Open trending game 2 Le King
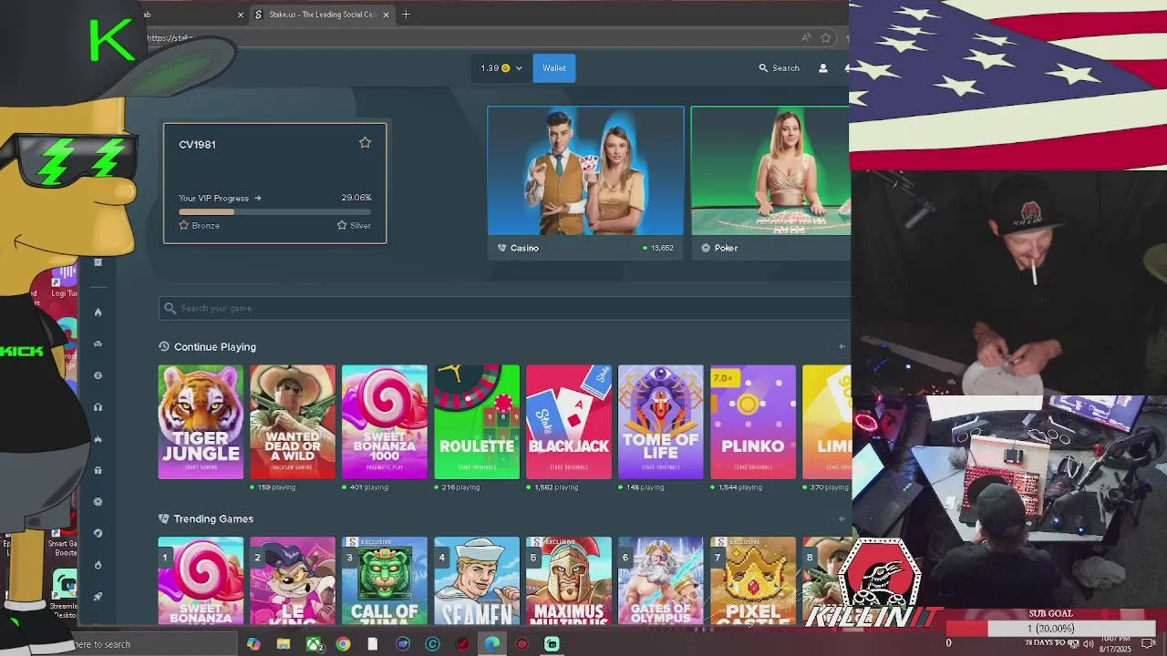1167x656 pixels. pyautogui.click(x=293, y=580)
